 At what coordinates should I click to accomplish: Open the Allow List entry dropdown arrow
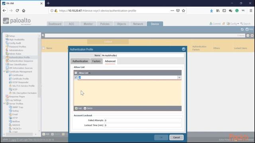coord(179,77)
